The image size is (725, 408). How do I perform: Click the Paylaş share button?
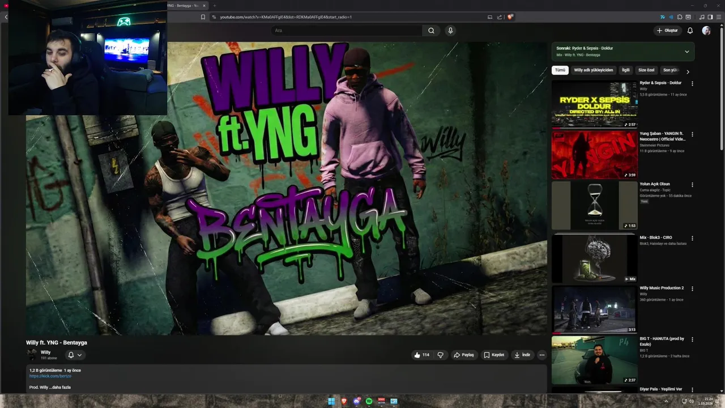click(x=463, y=355)
